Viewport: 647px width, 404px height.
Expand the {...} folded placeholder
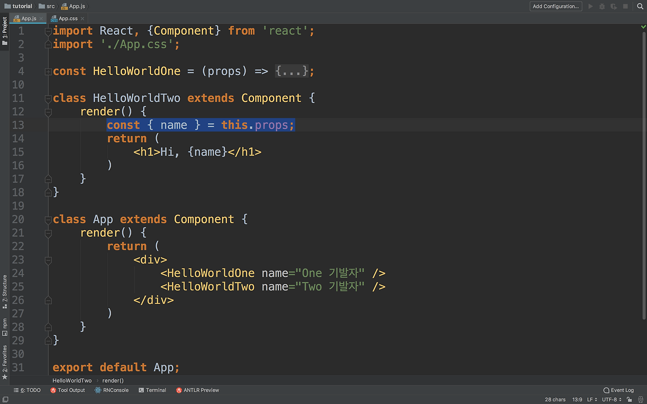click(x=292, y=71)
